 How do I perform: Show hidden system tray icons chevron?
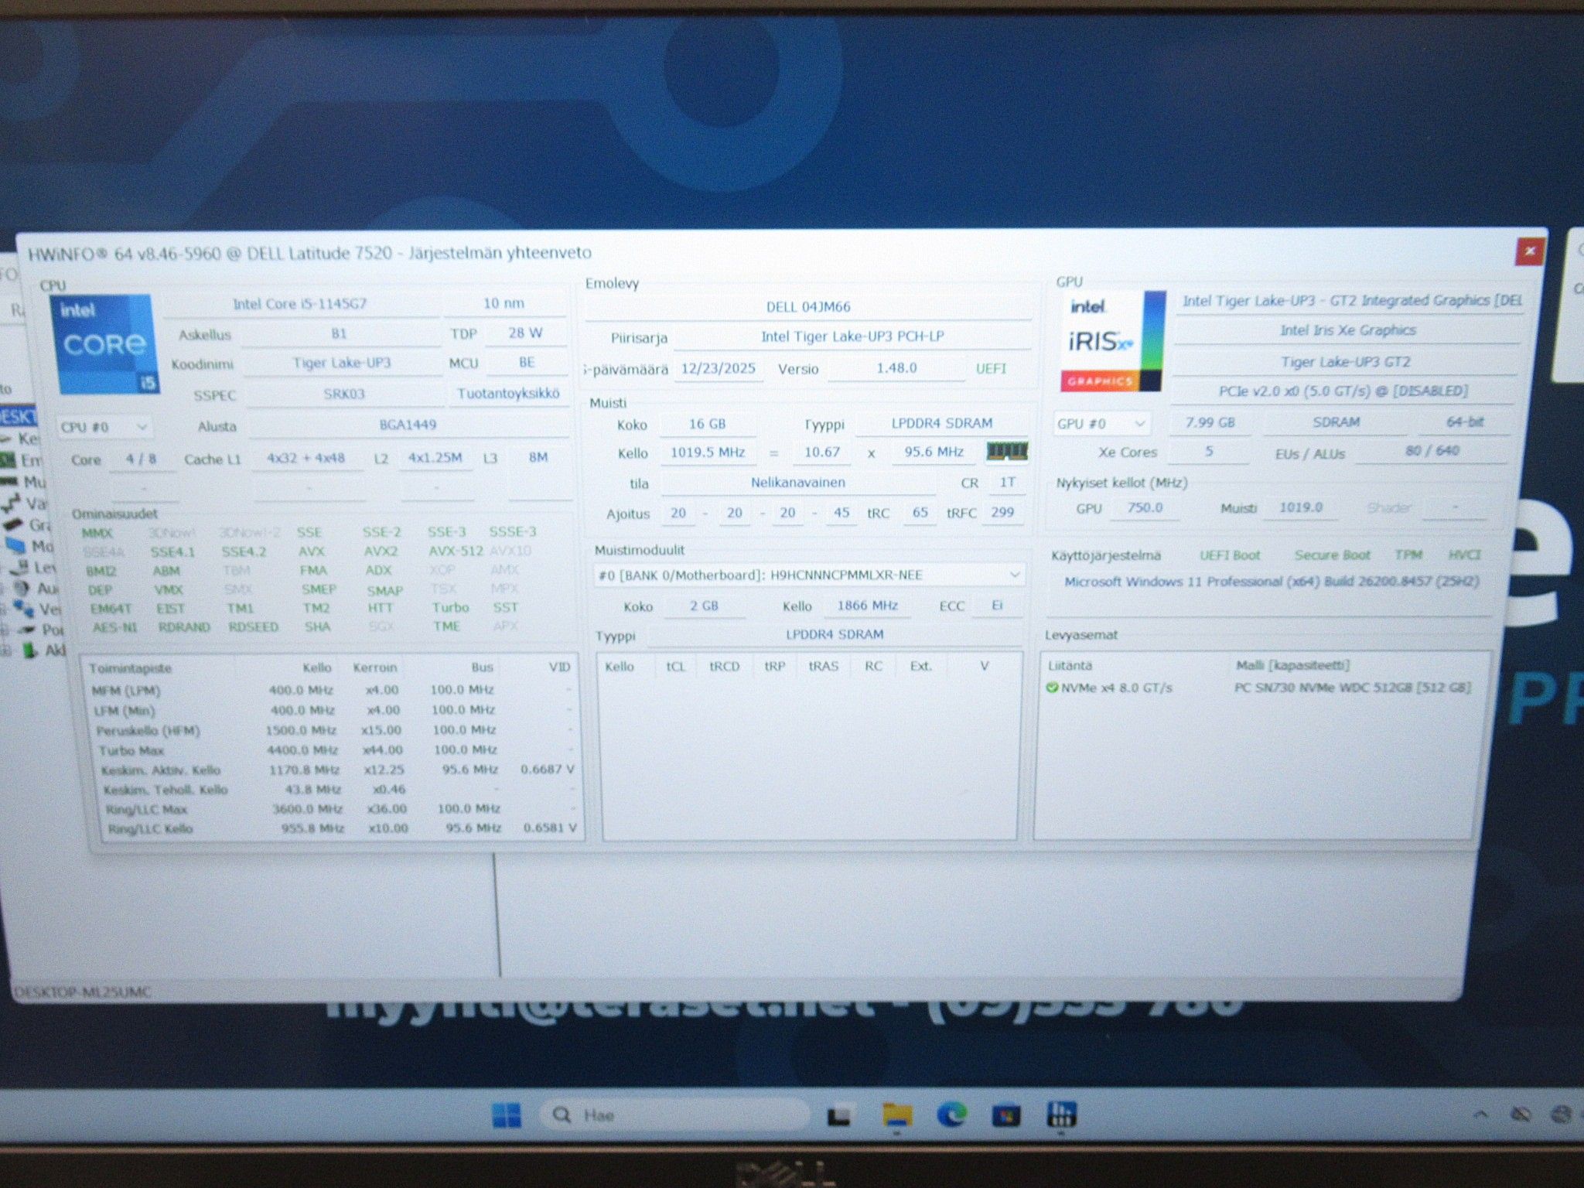tap(1480, 1115)
